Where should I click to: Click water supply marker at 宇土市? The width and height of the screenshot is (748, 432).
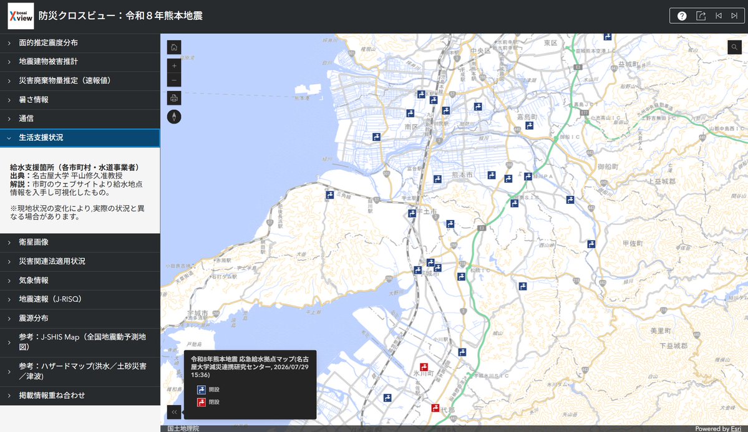[x=412, y=214]
